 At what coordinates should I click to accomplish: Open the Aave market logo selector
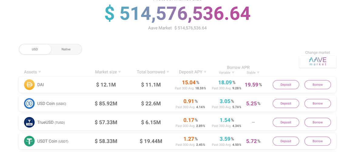click(318, 62)
